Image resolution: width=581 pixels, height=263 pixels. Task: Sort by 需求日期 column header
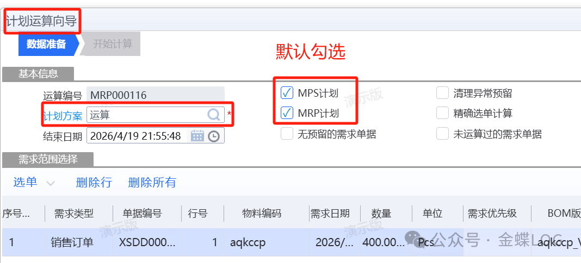tap(330, 213)
